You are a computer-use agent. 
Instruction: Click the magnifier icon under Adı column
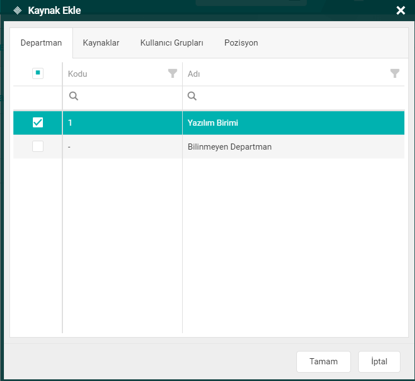[192, 96]
